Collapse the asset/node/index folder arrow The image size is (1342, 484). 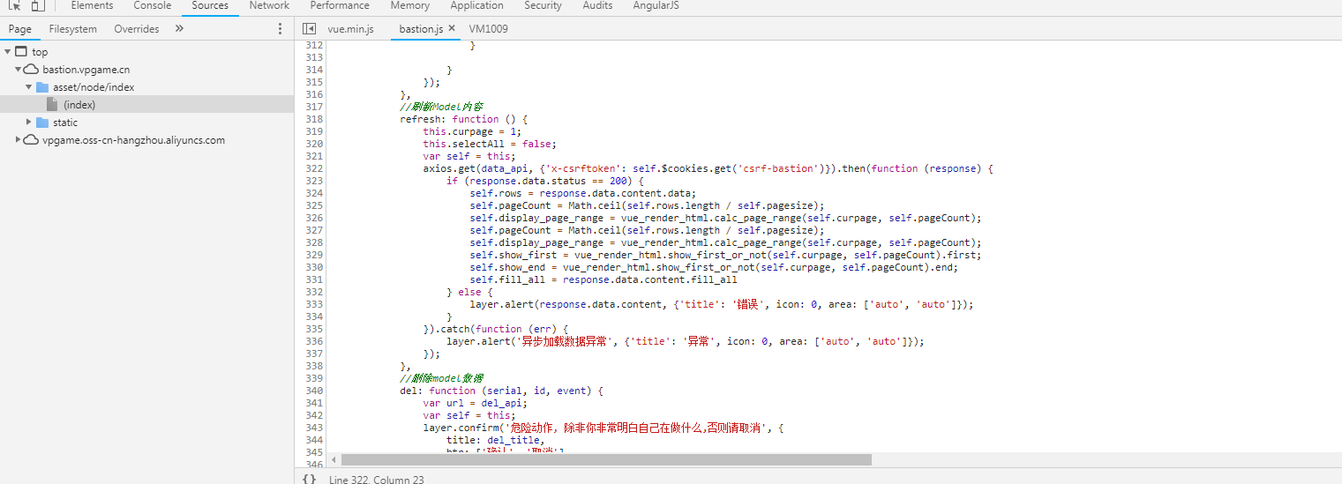click(28, 86)
